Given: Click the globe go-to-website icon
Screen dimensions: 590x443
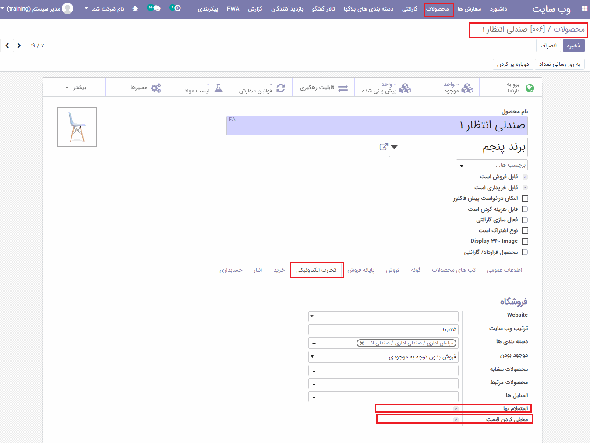Looking at the screenshot, I should point(530,88).
